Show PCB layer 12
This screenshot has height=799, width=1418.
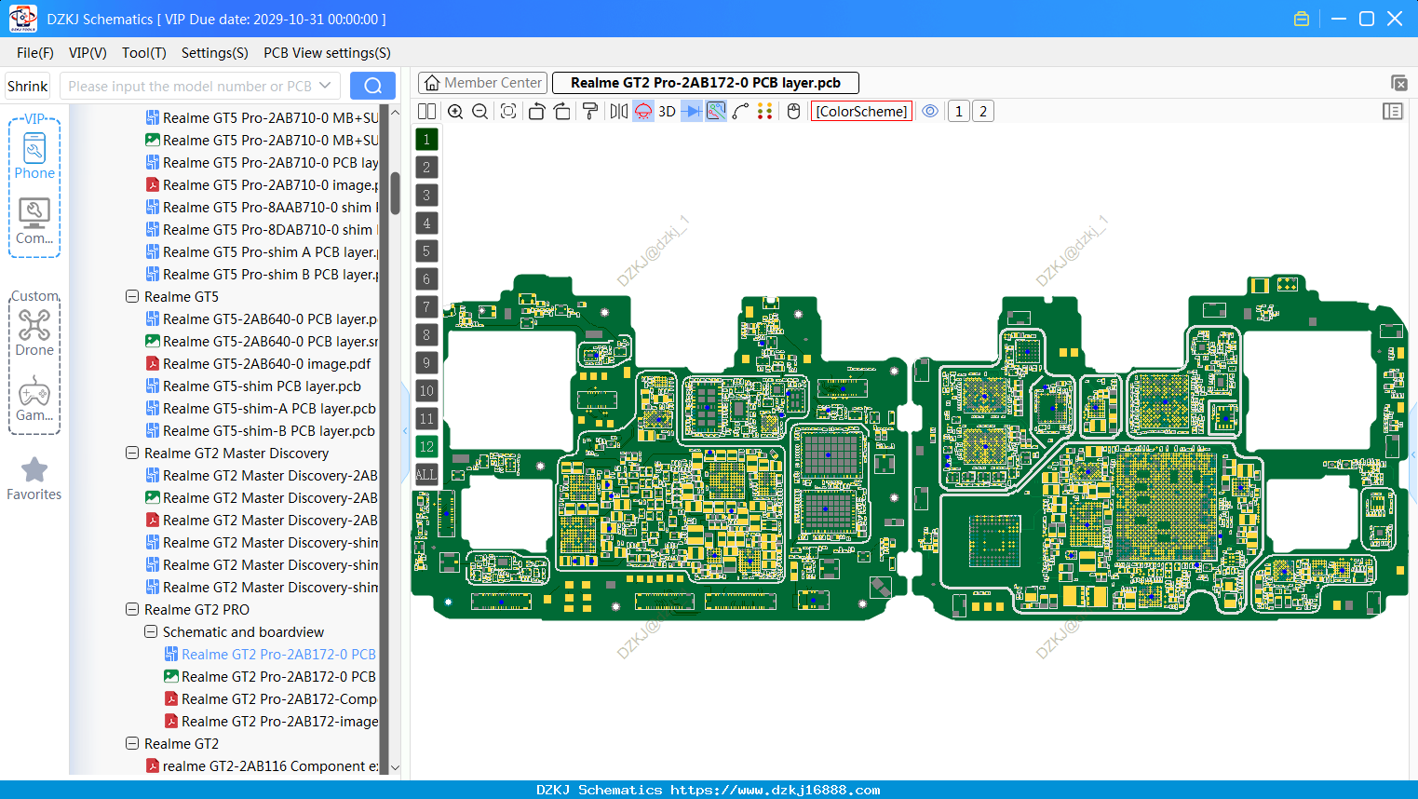point(426,447)
